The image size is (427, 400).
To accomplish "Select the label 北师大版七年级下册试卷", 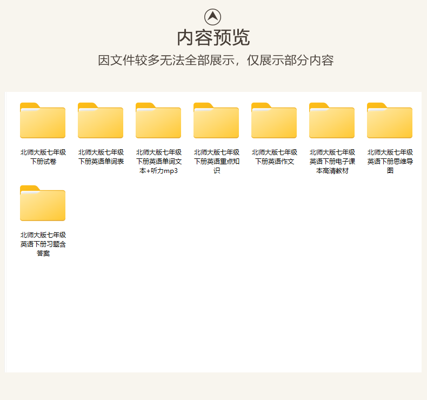I will pos(43,157).
